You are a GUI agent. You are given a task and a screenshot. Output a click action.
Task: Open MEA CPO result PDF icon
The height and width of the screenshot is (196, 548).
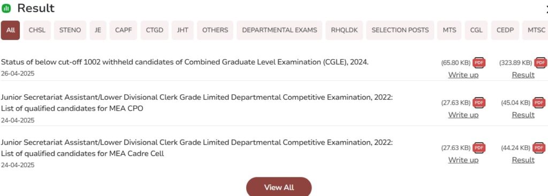tap(539, 103)
